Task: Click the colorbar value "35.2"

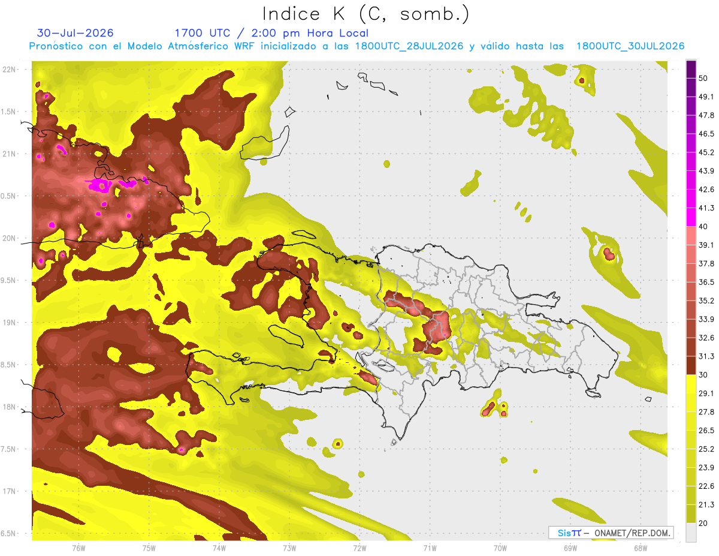Action: click(706, 300)
